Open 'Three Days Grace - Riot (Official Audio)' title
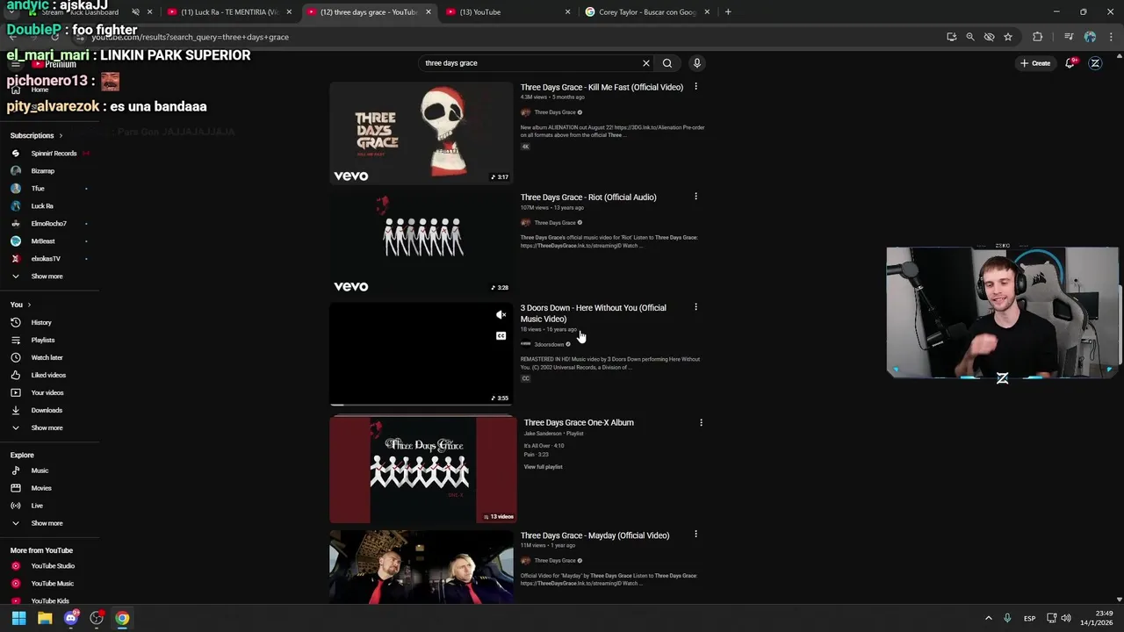 click(588, 197)
